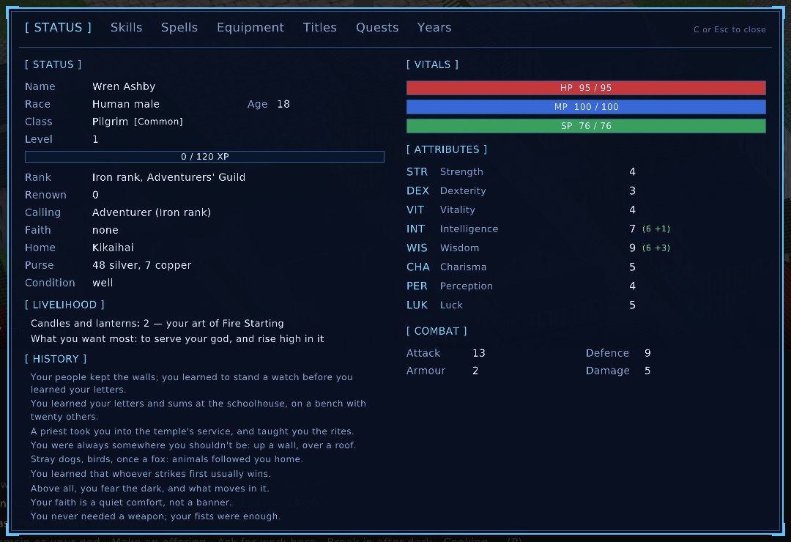
Task: Select the active STATUS tab
Action: [58, 27]
